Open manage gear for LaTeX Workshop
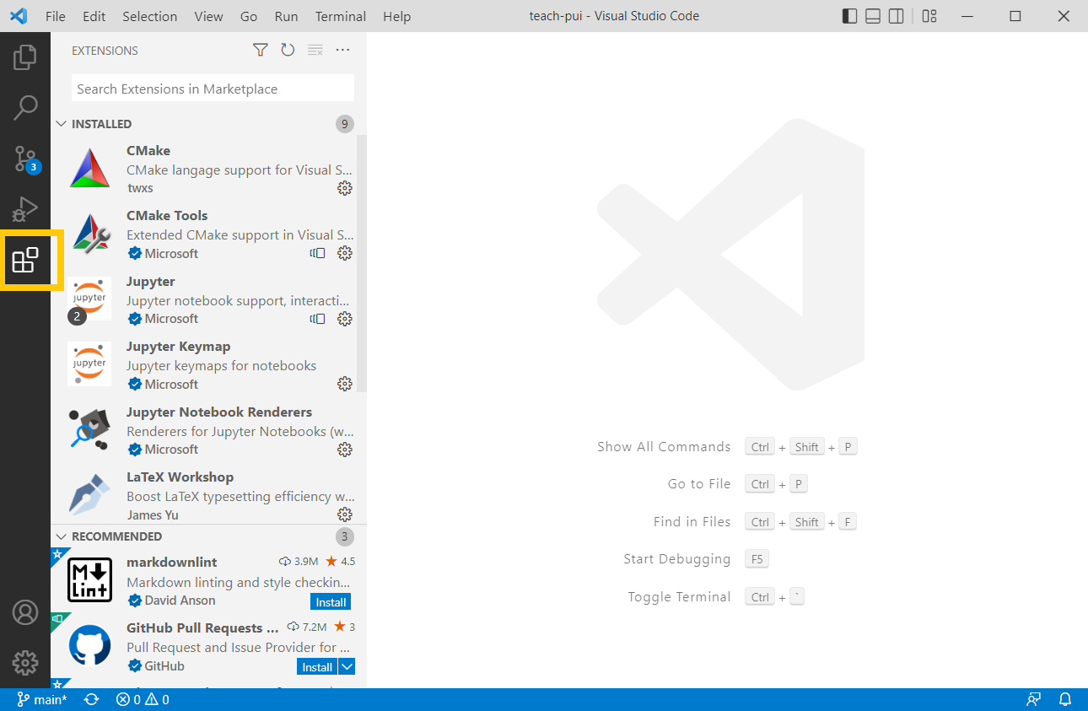This screenshot has width=1088, height=711. point(345,514)
